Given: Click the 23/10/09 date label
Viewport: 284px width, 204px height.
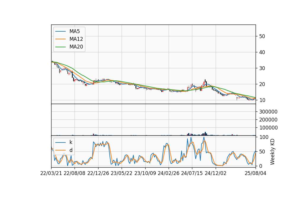Looking at the screenshot, I should [x=145, y=174].
